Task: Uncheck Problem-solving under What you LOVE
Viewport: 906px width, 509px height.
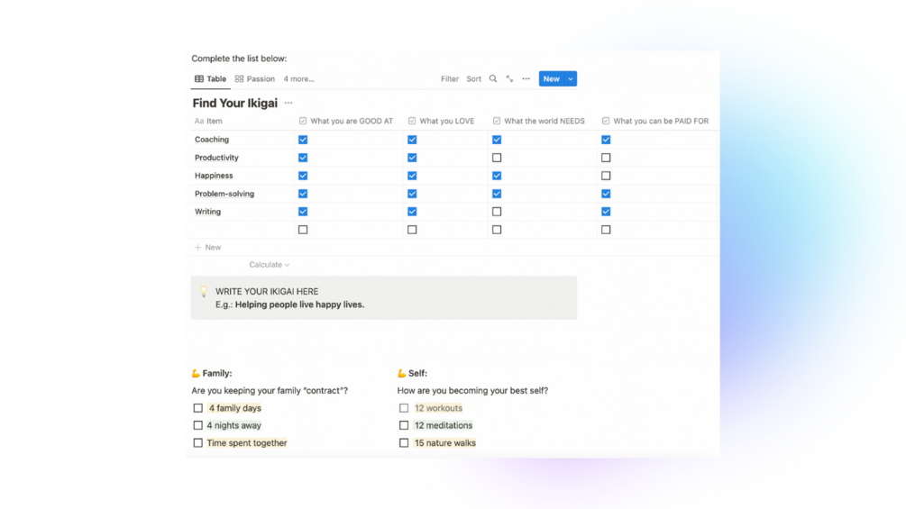Action: pos(412,194)
